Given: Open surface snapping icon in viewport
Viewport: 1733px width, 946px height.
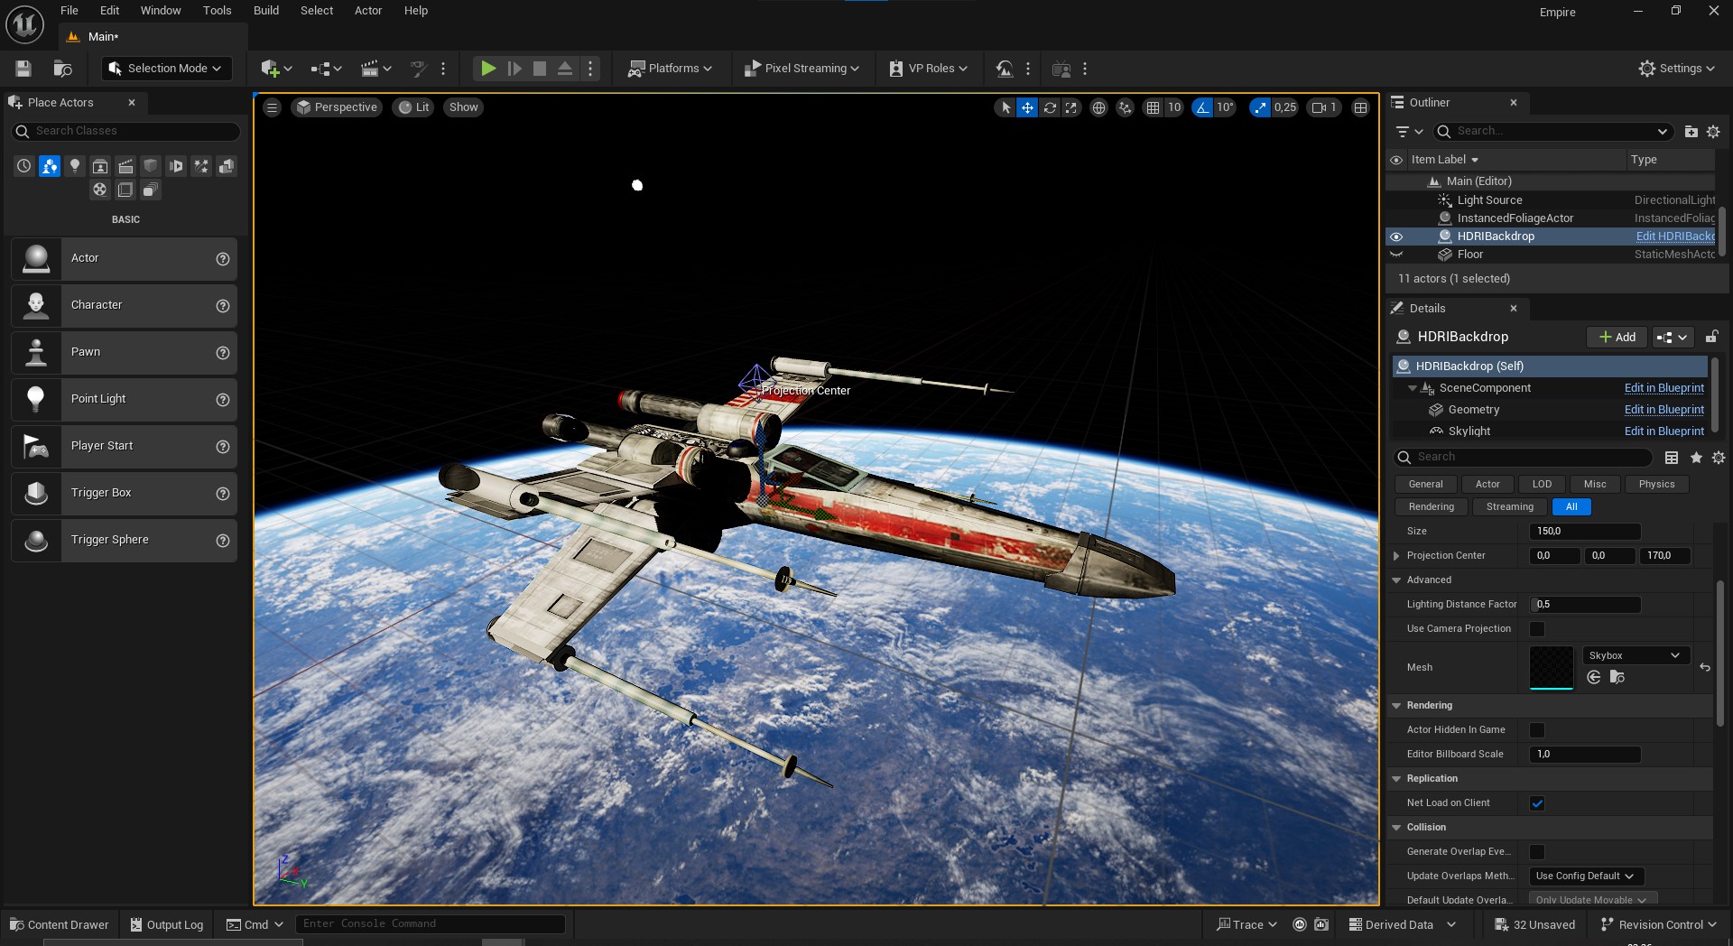Looking at the screenshot, I should click(x=1125, y=107).
